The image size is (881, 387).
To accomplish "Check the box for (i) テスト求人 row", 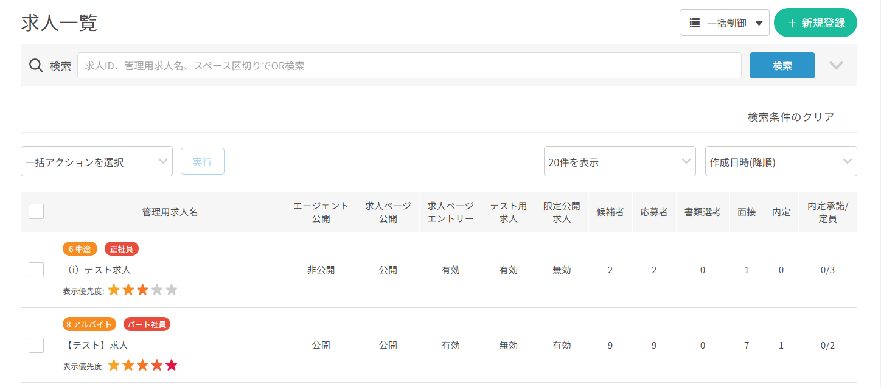I will click(x=37, y=270).
